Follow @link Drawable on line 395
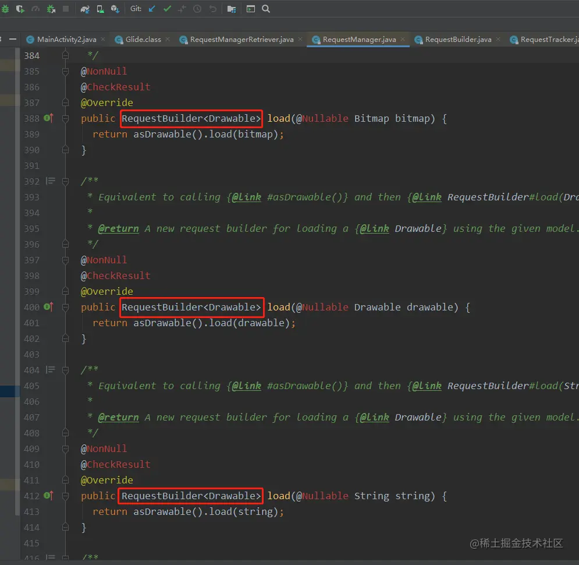The height and width of the screenshot is (565, 579). click(401, 228)
